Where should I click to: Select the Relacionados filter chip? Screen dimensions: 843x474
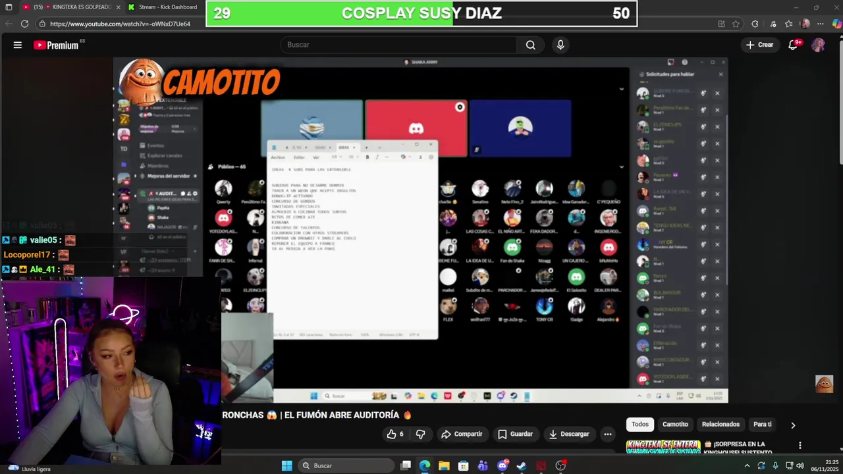click(721, 425)
